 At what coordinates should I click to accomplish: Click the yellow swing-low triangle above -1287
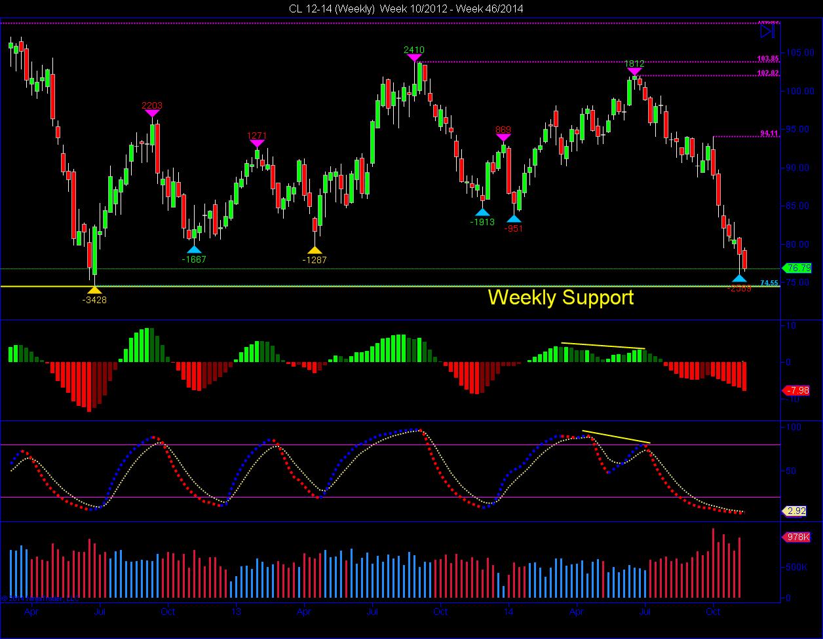coord(315,249)
